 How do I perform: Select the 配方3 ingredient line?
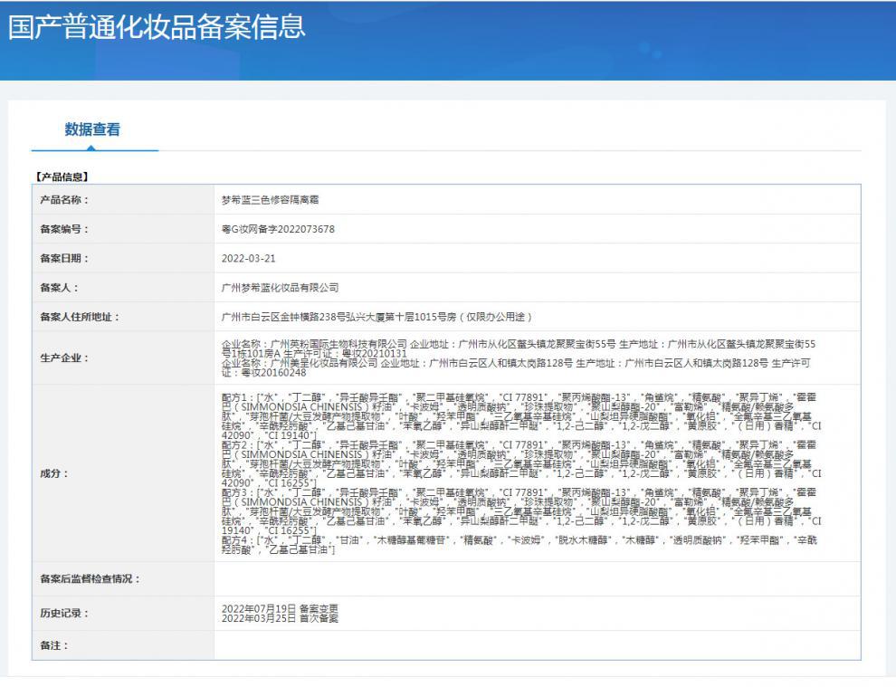[521, 511]
